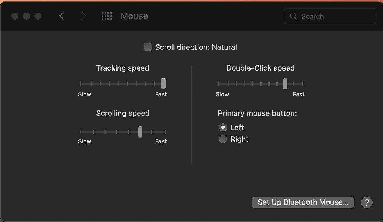383x222 pixels.
Task: Close the Mouse preferences window
Action: pos(15,16)
